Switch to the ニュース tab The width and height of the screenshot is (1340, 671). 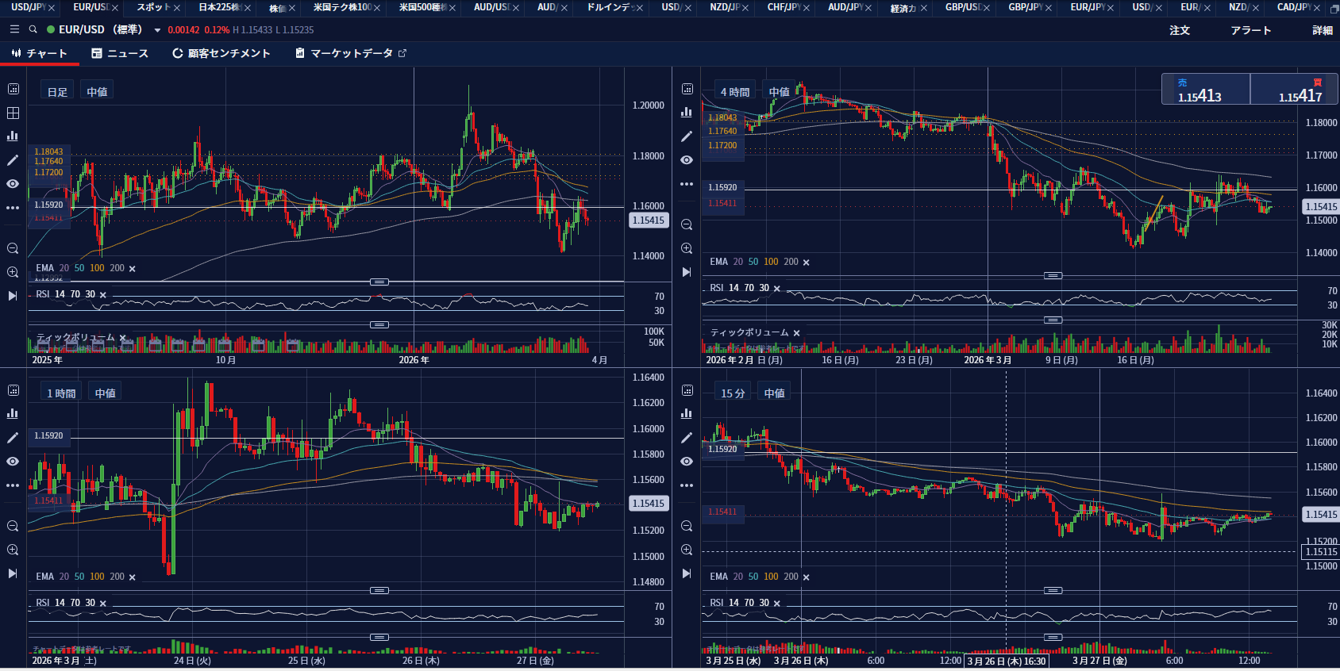(120, 53)
